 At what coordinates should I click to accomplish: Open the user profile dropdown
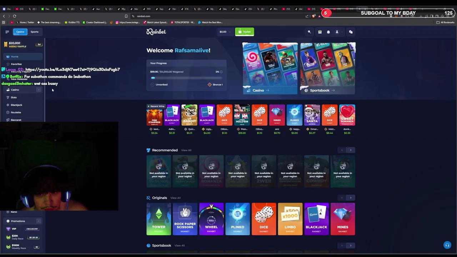pos(338,32)
